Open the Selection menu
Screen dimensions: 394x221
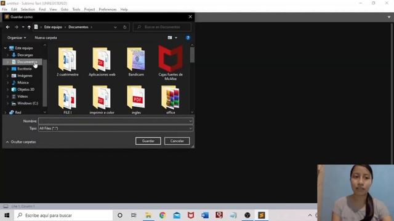point(28,10)
